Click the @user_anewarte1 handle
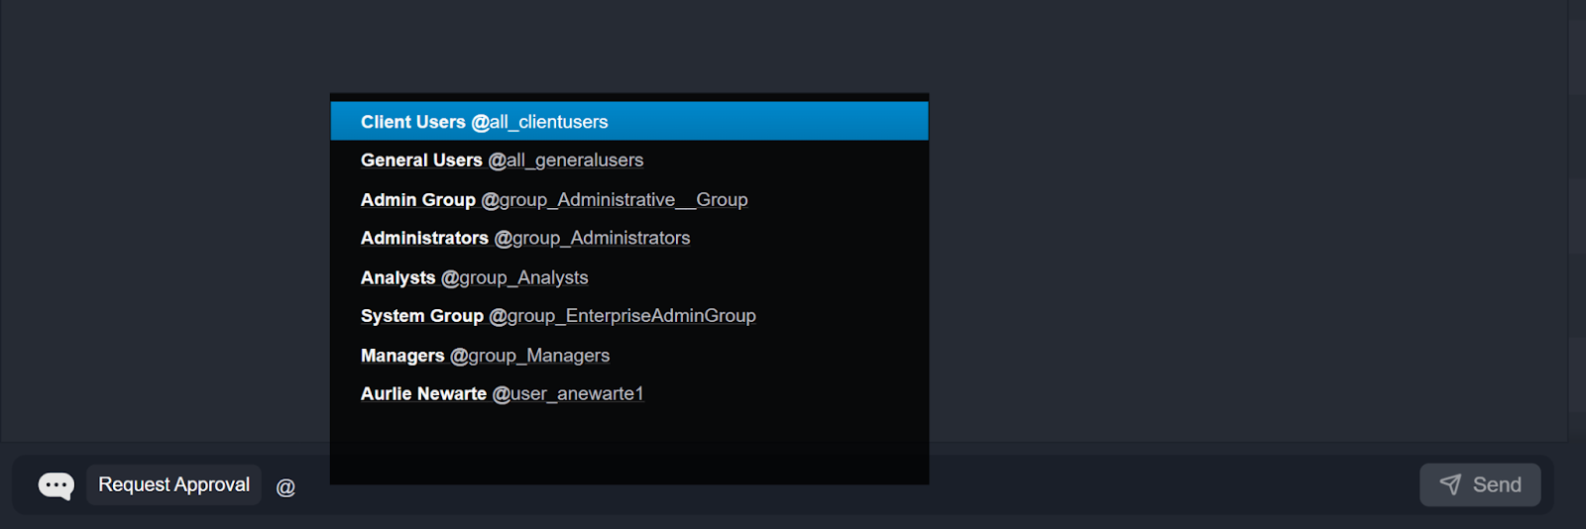 [568, 394]
